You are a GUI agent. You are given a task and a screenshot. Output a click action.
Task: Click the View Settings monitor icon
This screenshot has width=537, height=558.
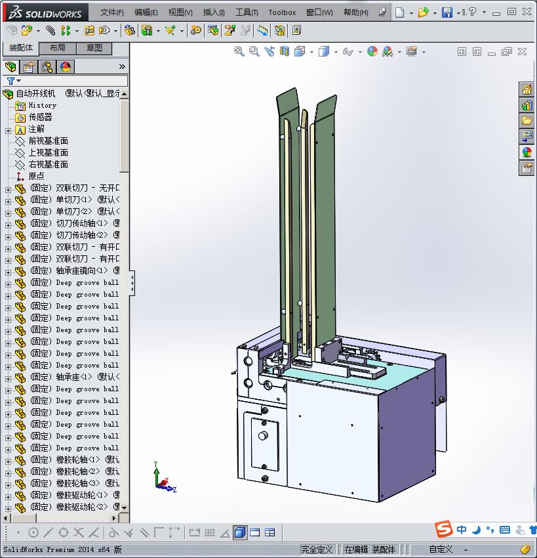point(412,52)
